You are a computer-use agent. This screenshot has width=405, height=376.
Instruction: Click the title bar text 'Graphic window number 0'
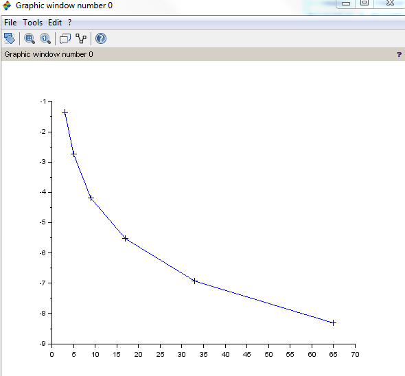point(64,5)
